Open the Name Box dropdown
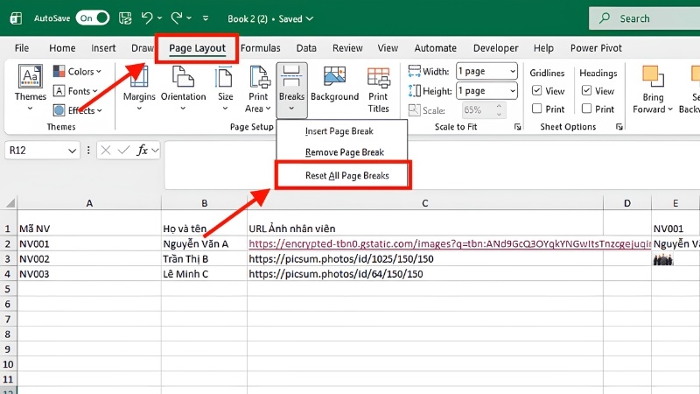 click(72, 151)
